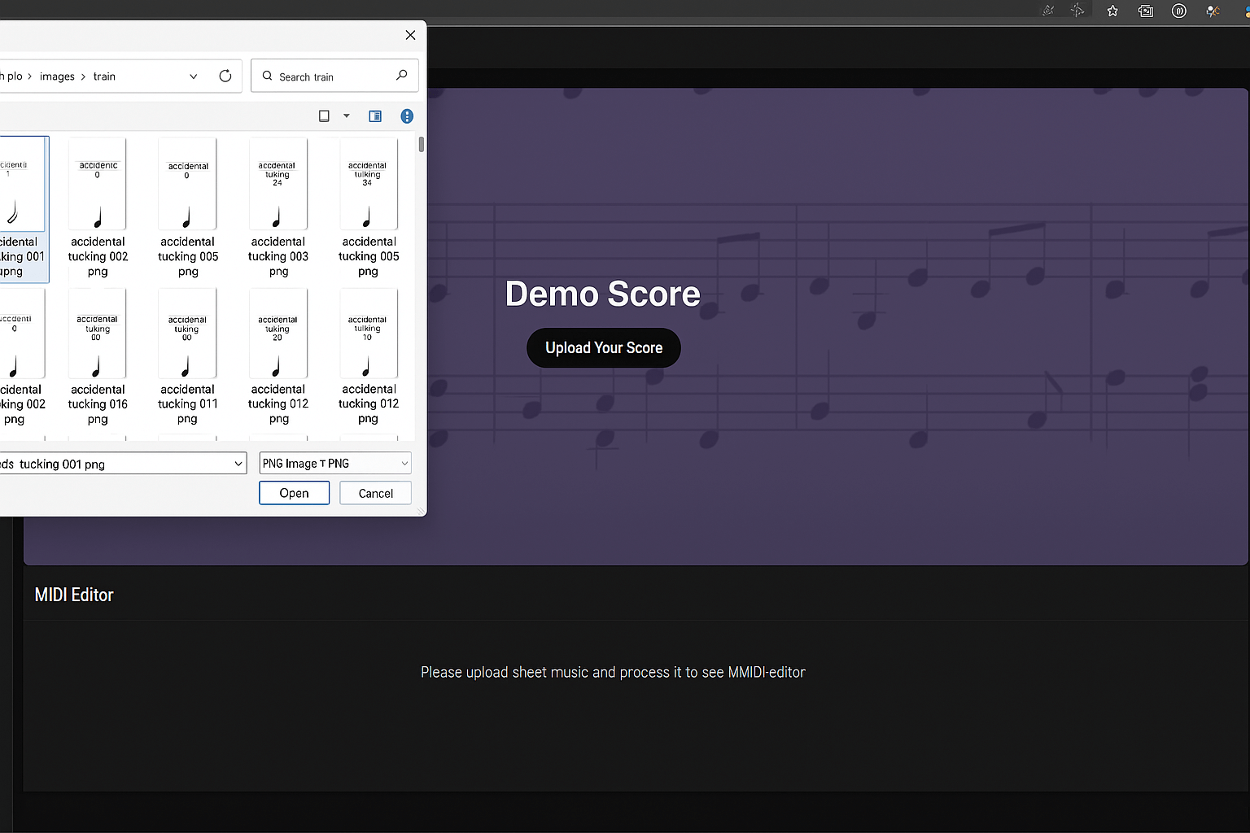Viewport: 1250px width, 833px height.
Task: Open the train breadcrumb folder
Action: pyautogui.click(x=104, y=76)
